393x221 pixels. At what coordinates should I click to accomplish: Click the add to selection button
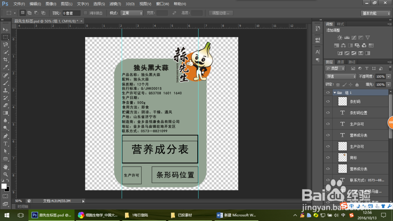[x=29, y=13]
